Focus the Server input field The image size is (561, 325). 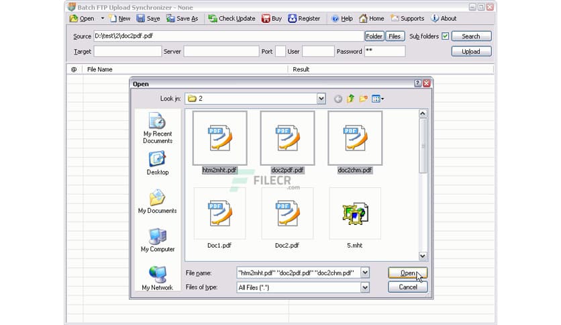coord(221,51)
